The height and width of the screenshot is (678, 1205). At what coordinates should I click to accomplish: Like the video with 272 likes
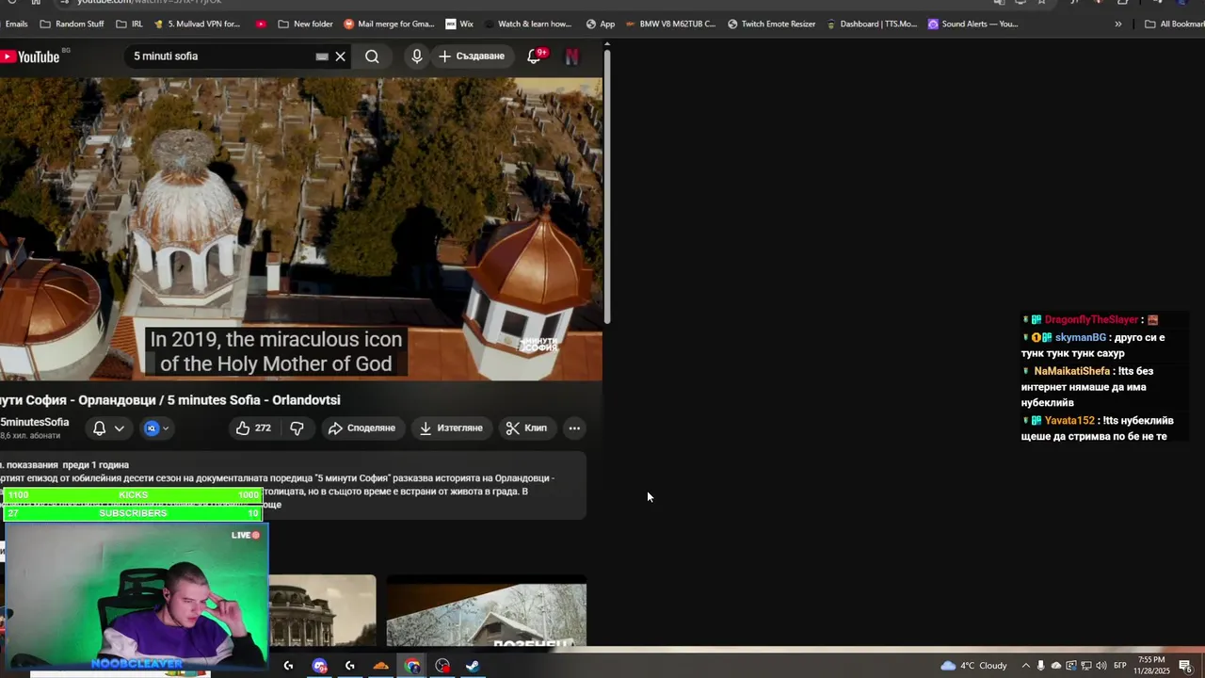click(x=253, y=428)
